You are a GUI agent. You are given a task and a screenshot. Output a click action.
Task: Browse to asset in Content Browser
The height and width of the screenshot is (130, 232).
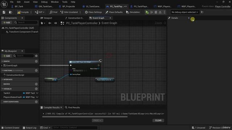coord(11,12)
